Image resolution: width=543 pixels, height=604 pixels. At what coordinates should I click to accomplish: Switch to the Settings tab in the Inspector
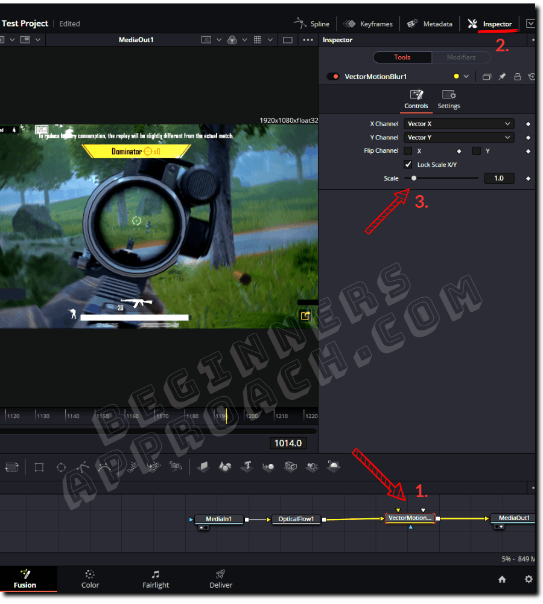[449, 99]
